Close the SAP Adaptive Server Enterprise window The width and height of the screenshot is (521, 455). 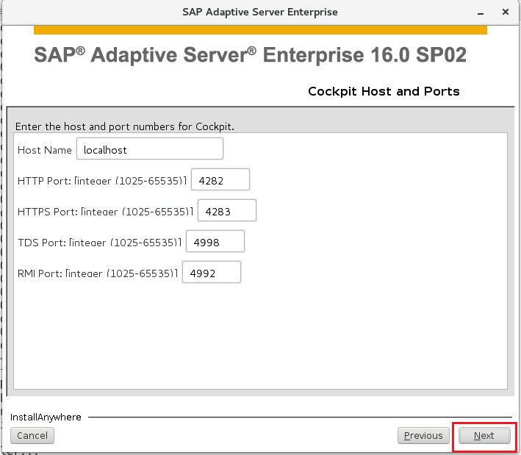(x=506, y=12)
